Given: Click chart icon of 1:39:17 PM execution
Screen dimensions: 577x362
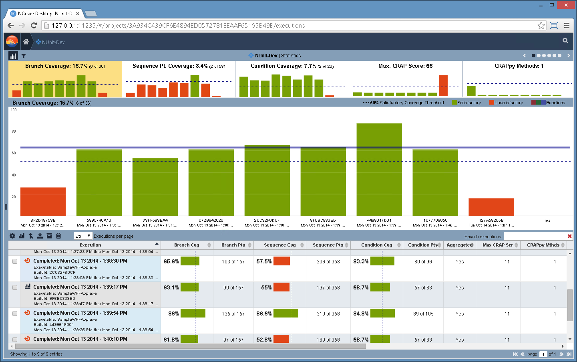Looking at the screenshot, I should tap(28, 287).
